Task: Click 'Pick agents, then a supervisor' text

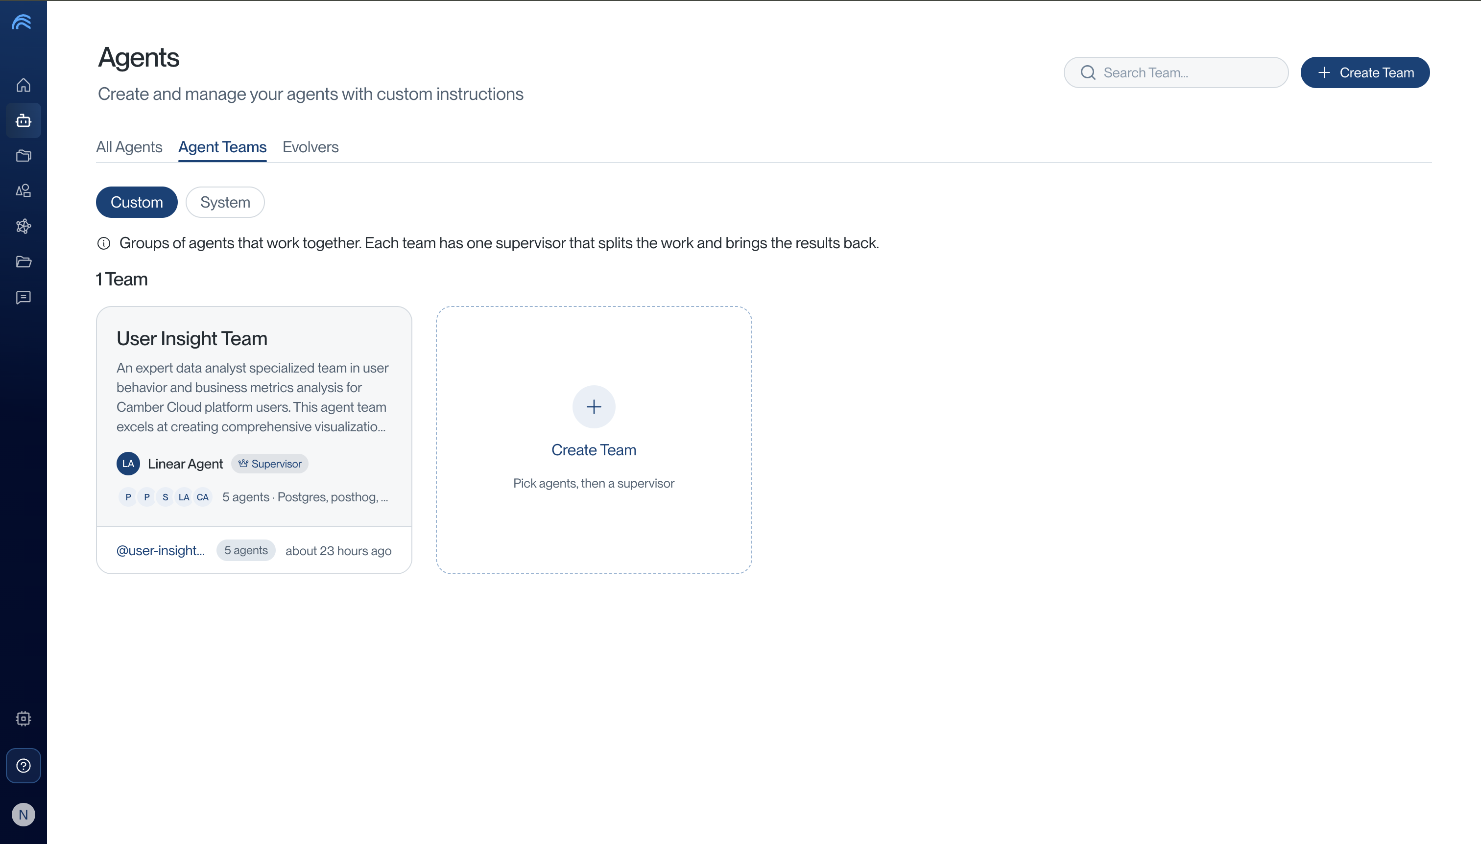Action: pos(593,483)
